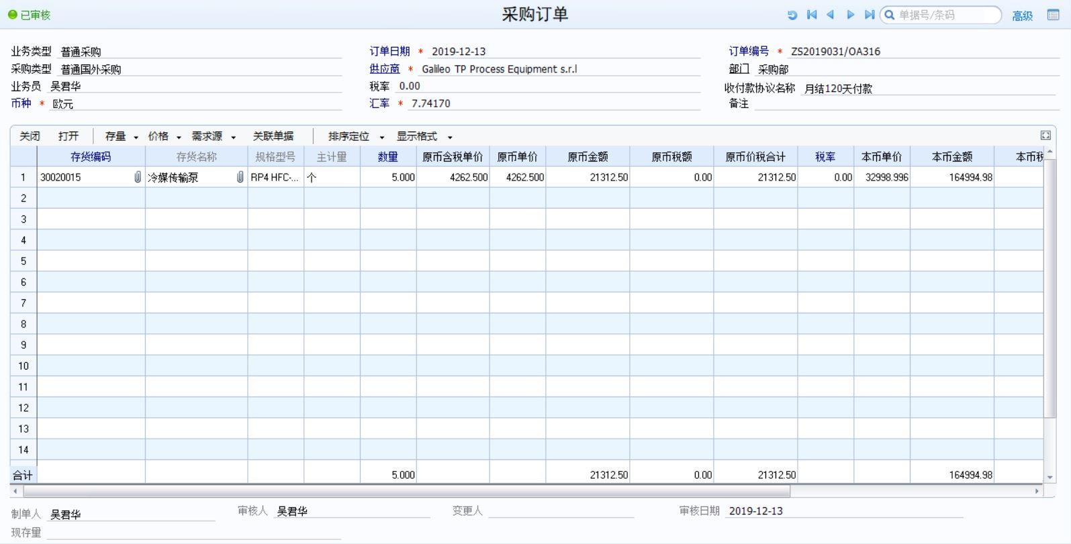Select row number 1 header

[23, 177]
